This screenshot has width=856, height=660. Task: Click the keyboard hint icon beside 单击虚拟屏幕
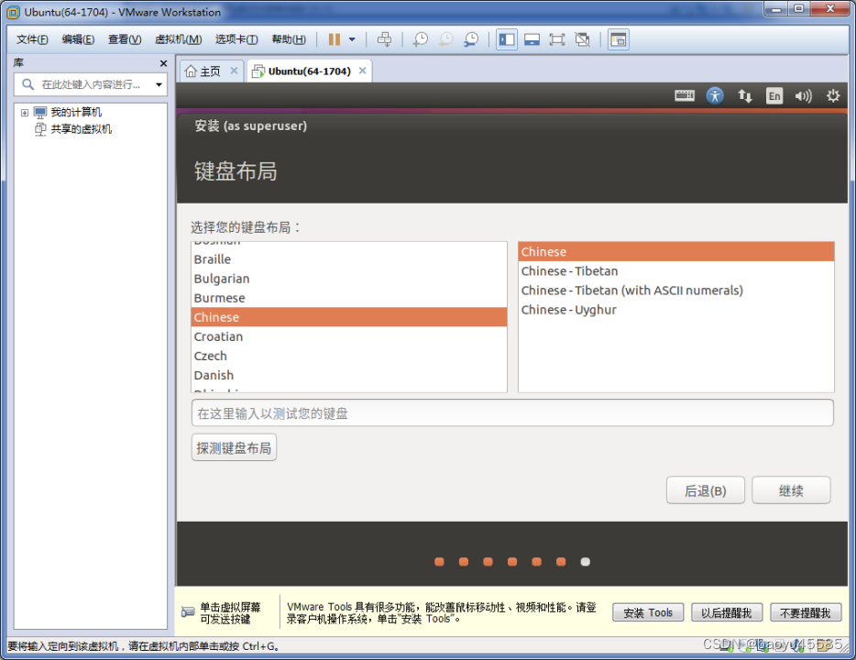pos(188,612)
